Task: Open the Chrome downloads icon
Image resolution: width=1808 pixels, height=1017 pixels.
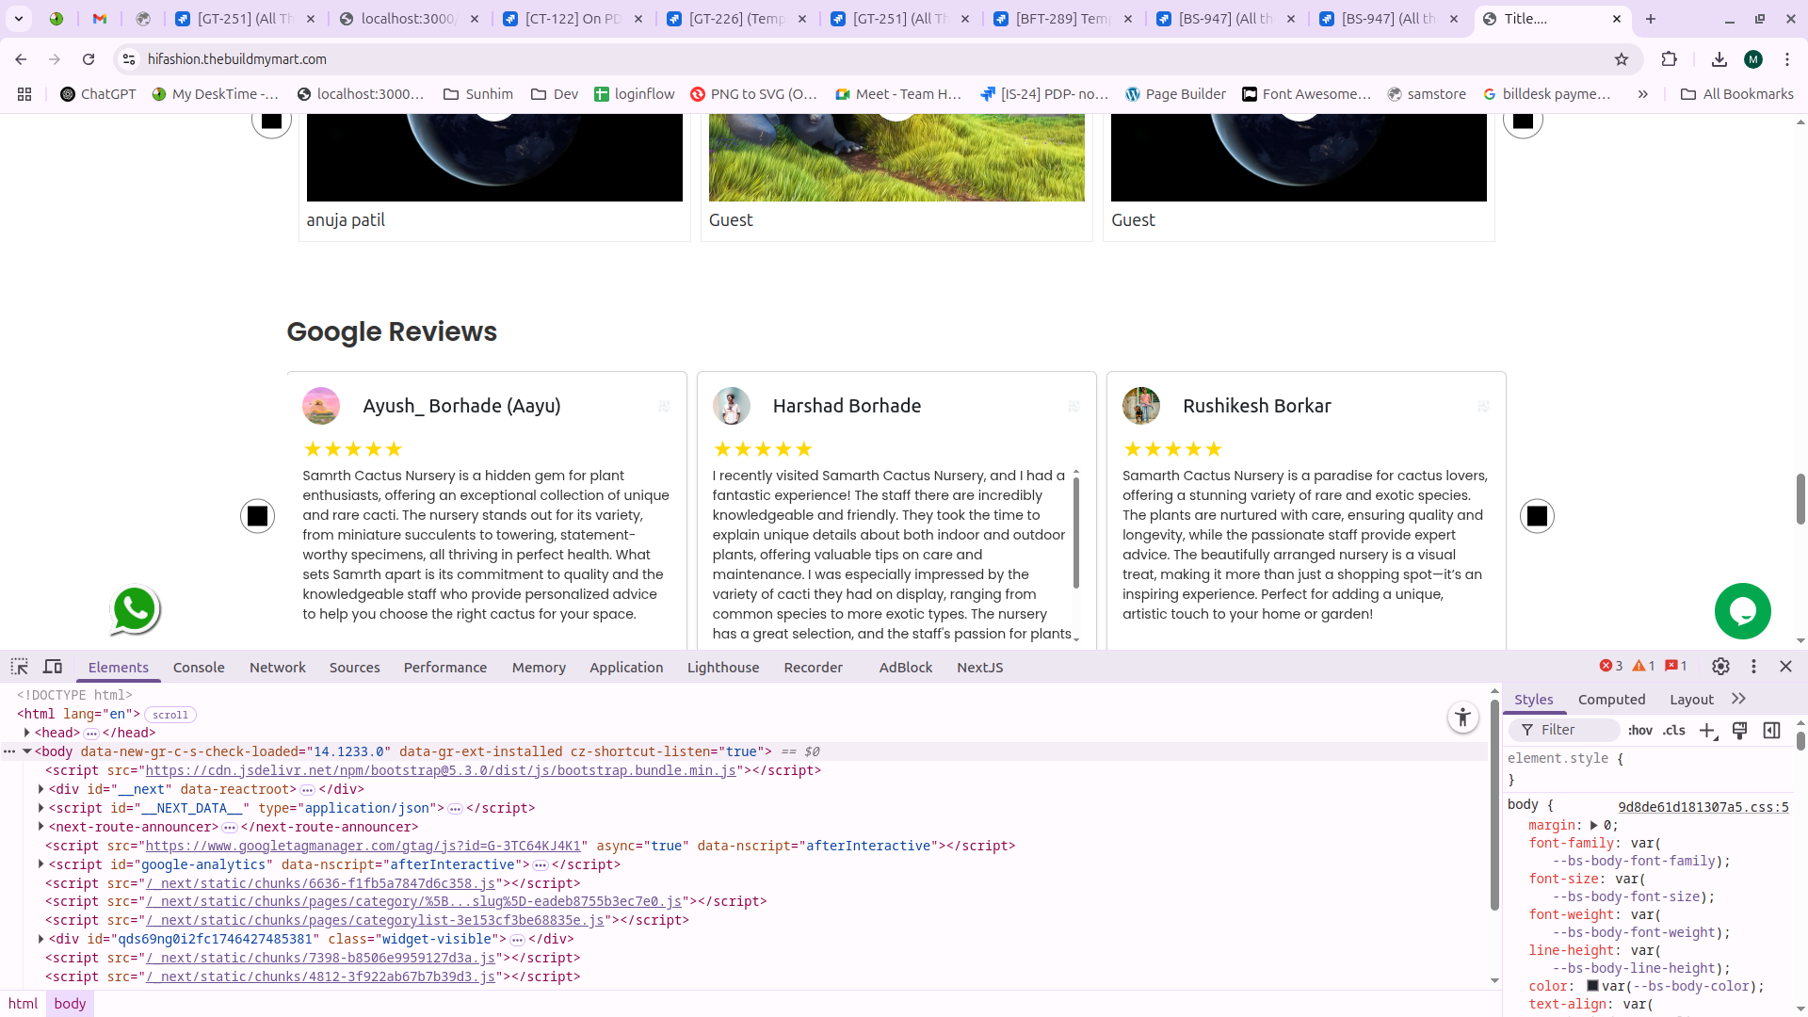Action: (1719, 59)
